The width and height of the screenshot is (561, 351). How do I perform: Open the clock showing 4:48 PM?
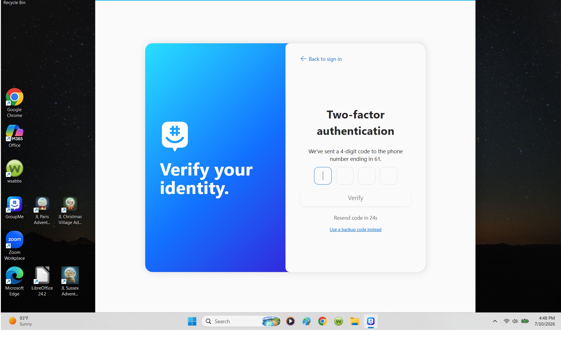[545, 321]
